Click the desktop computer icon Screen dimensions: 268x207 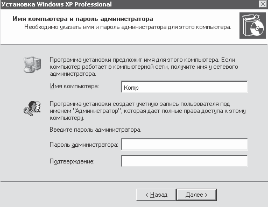32,65
